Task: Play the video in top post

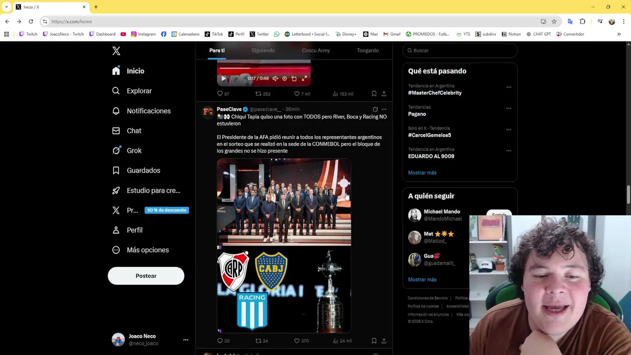Action: click(223, 78)
